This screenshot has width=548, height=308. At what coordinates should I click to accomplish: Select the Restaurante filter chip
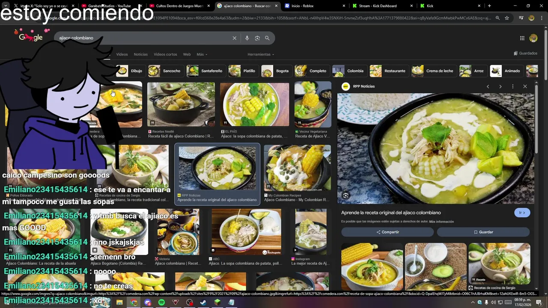point(388,71)
